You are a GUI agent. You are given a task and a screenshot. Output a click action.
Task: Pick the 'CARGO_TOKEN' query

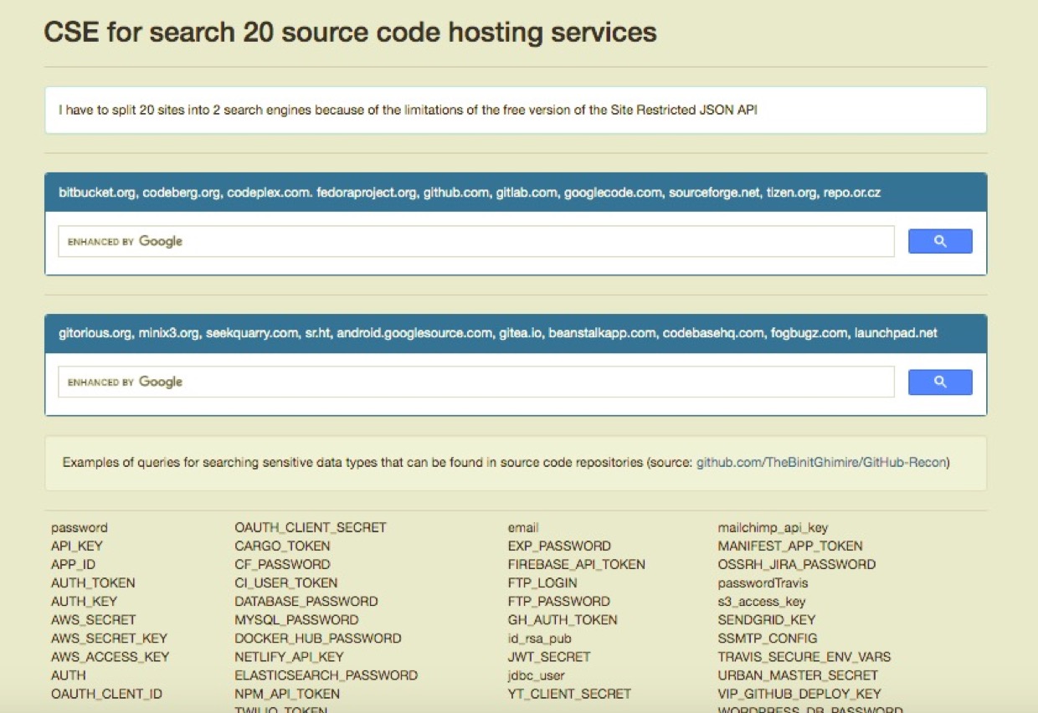pyautogui.click(x=282, y=546)
